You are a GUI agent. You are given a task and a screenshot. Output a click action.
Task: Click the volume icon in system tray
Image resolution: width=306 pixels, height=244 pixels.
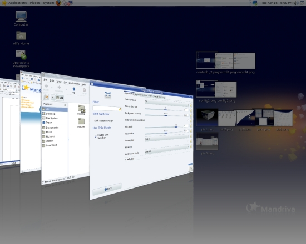tap(296, 3)
